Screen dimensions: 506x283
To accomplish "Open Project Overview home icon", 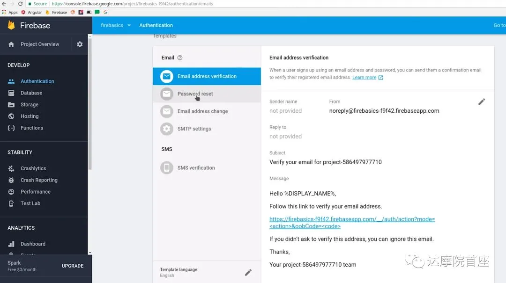I will tap(11, 44).
